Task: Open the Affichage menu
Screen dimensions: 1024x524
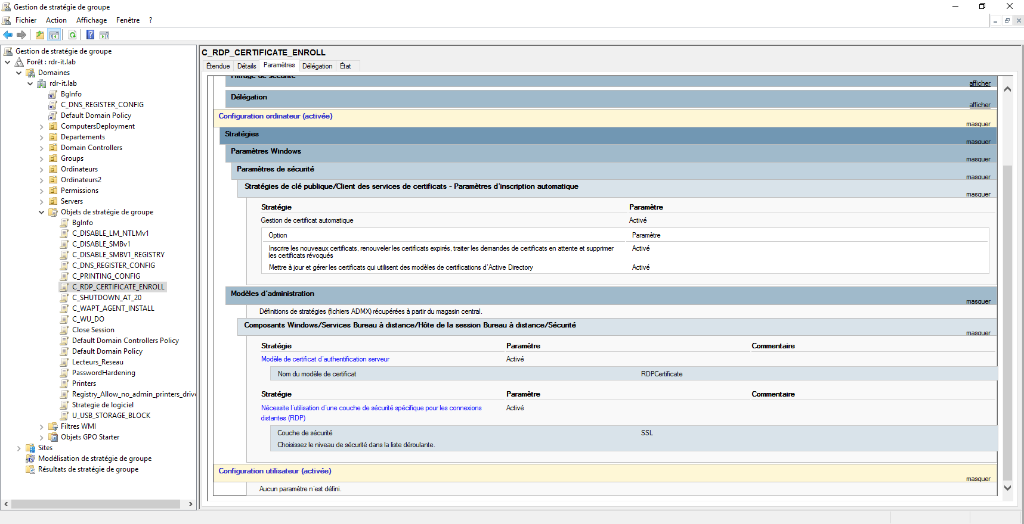Action: click(x=91, y=20)
